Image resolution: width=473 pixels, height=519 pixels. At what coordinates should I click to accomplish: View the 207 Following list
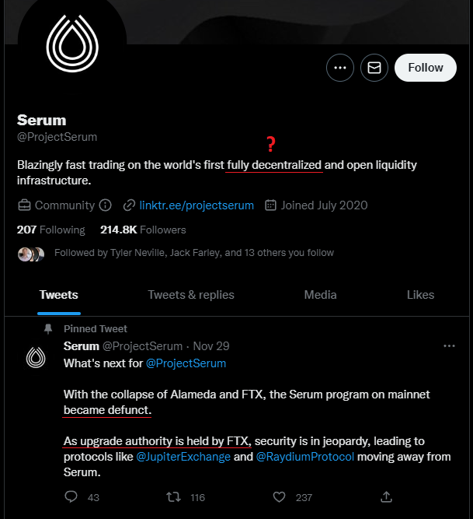click(x=50, y=230)
